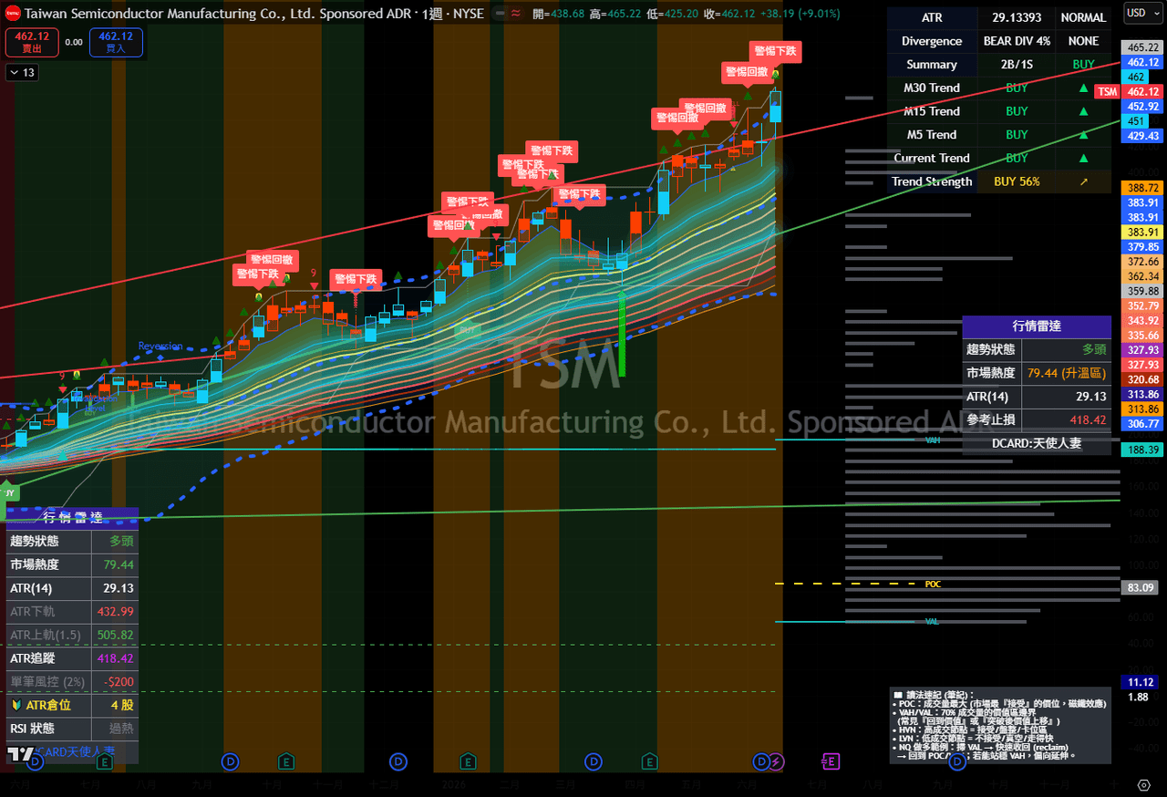The width and height of the screenshot is (1167, 797).
Task: Click the Reversion label on the chart
Action: pos(160,347)
